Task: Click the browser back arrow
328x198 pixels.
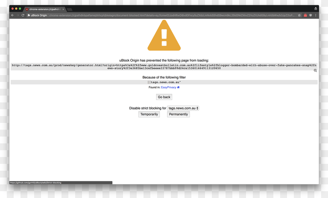Action: click(13, 15)
